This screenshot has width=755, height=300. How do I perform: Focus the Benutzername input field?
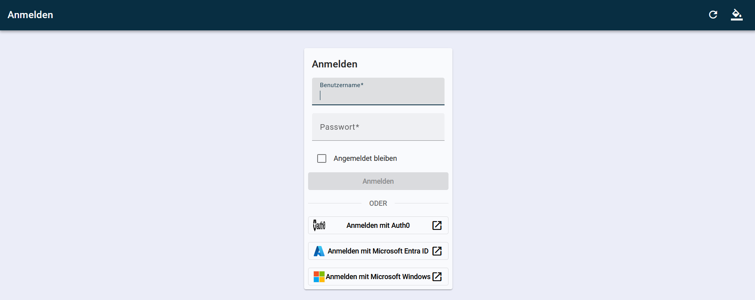click(378, 96)
